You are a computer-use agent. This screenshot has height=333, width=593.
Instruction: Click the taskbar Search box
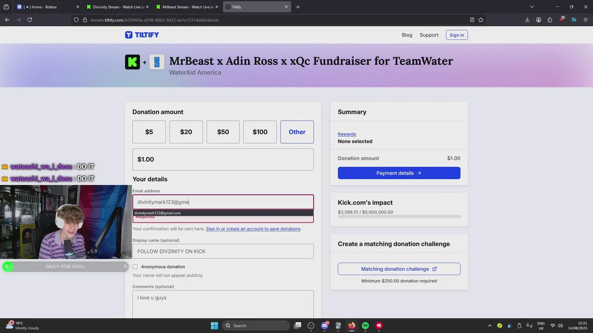(x=256, y=326)
